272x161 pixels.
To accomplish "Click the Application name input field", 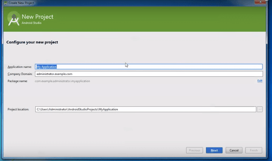I will point(149,67).
